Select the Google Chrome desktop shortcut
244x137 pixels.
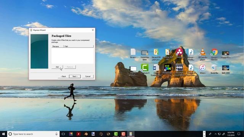tap(214, 54)
